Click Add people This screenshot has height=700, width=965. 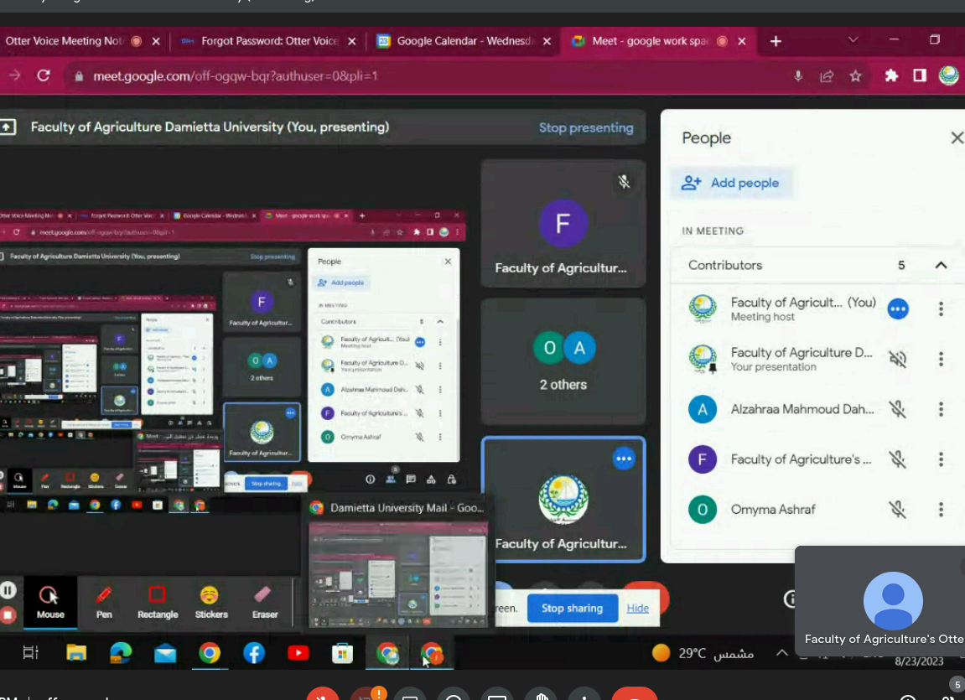tap(730, 183)
